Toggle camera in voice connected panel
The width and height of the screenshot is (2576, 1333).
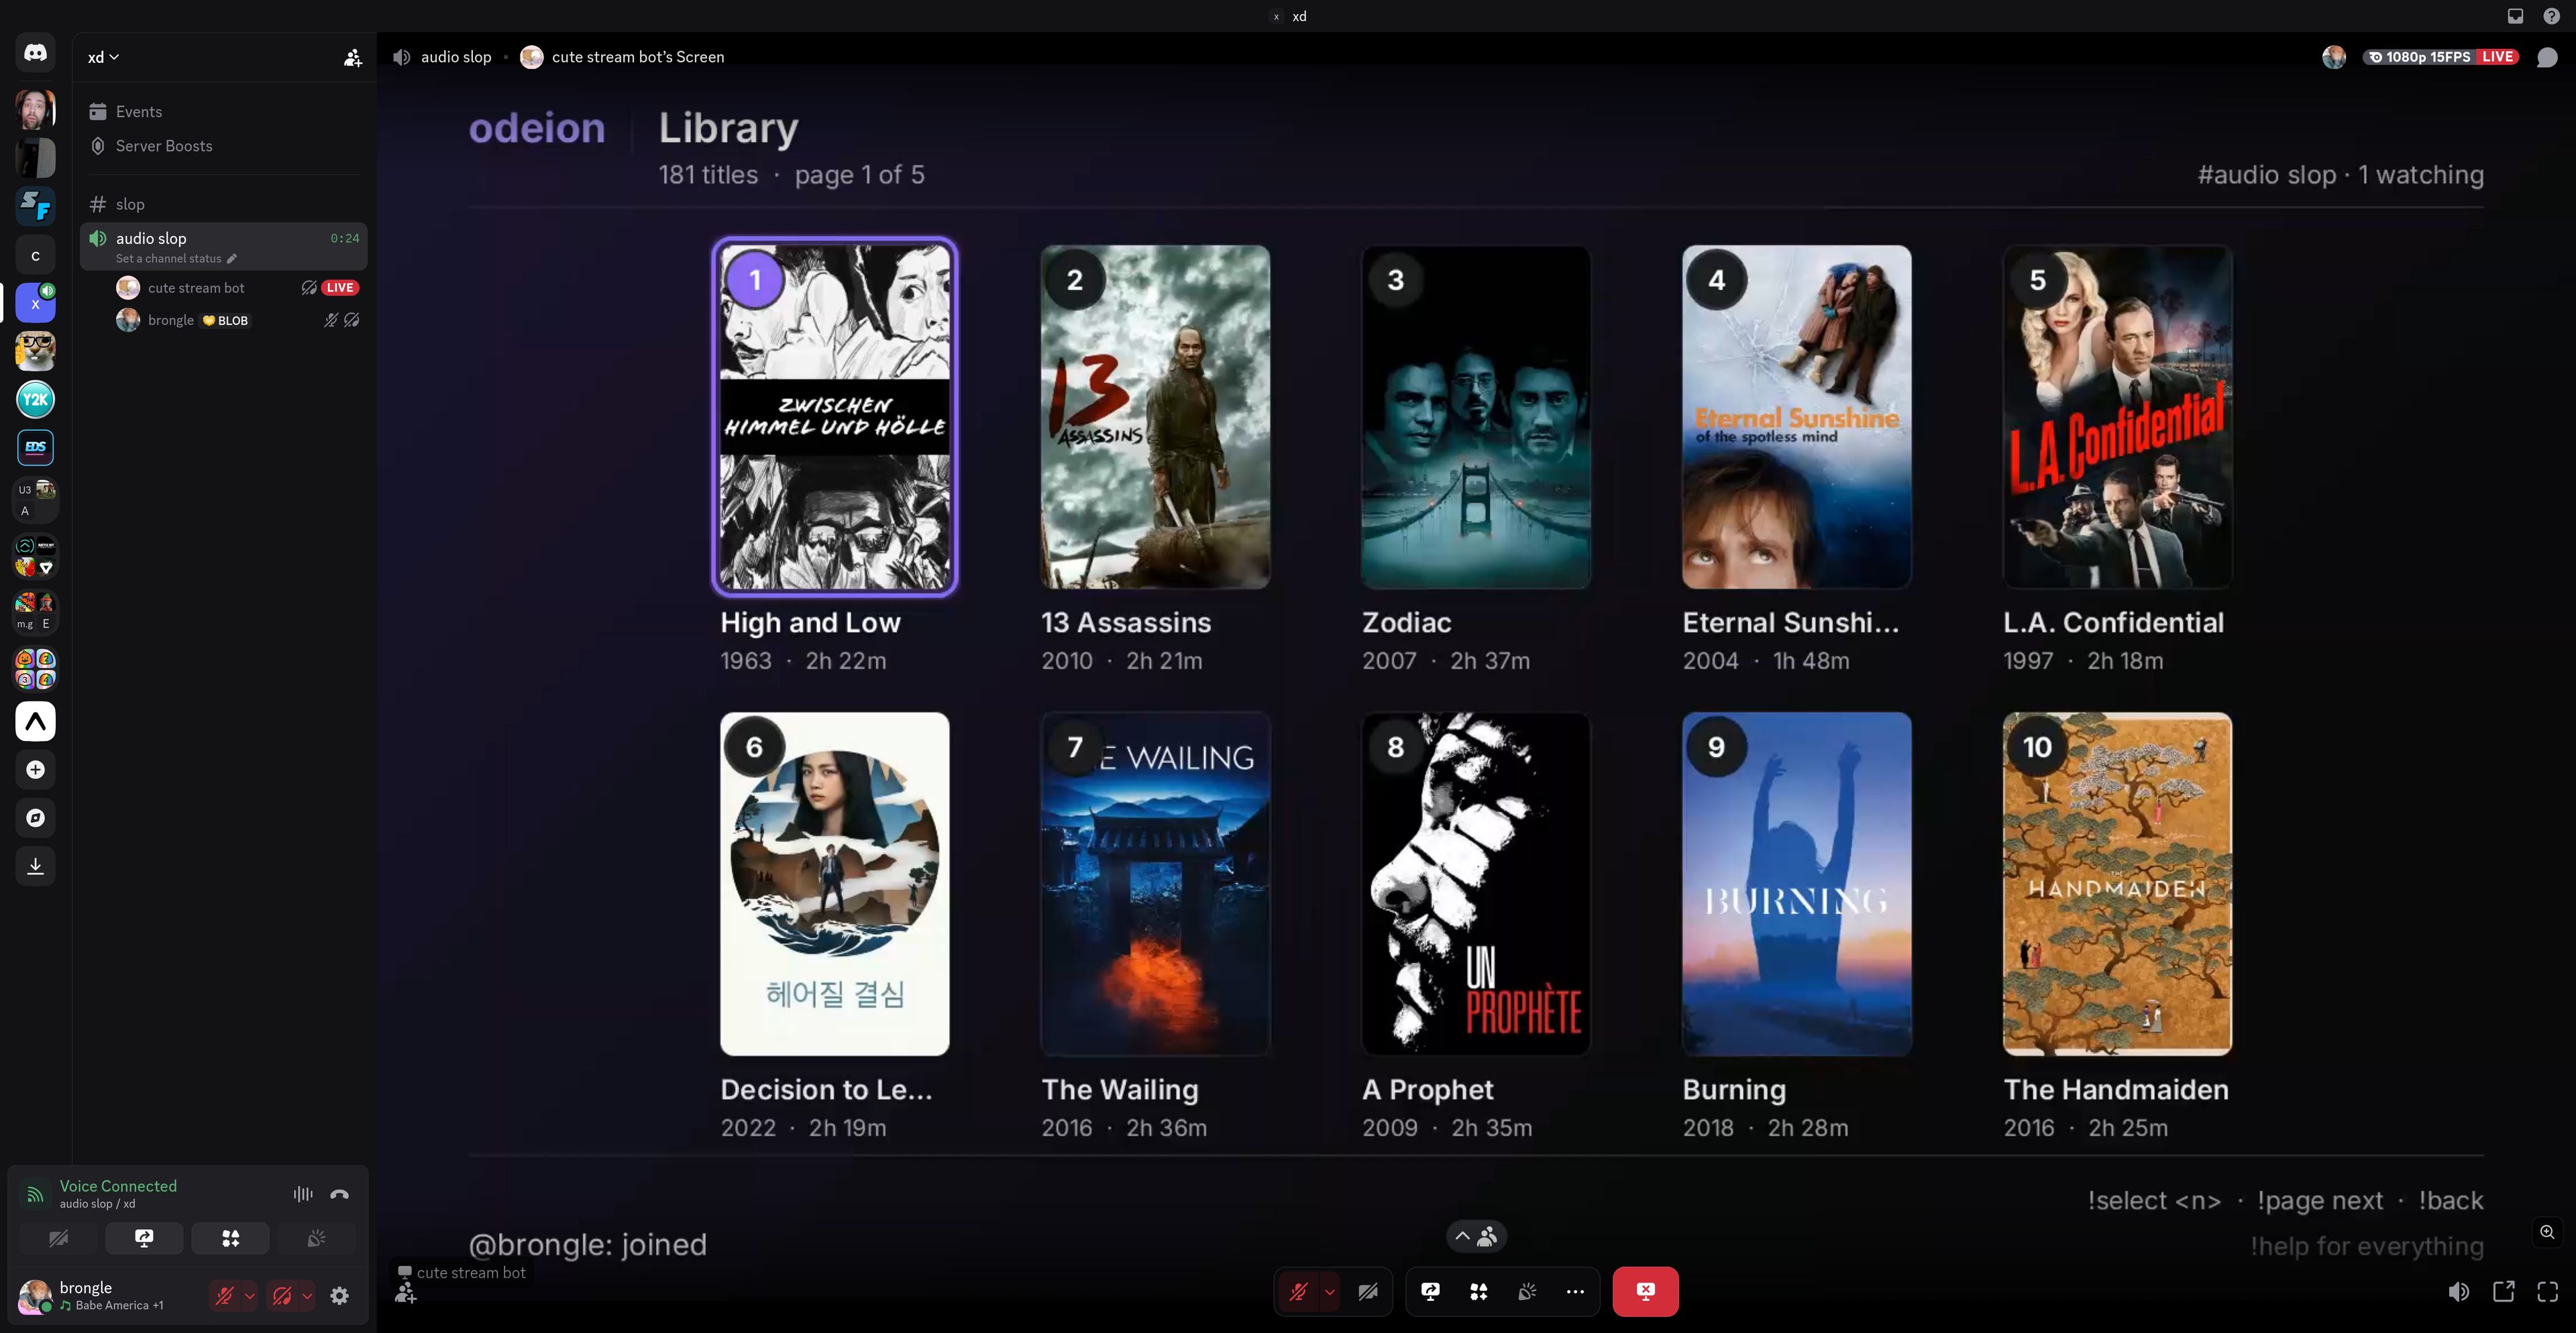[59, 1238]
